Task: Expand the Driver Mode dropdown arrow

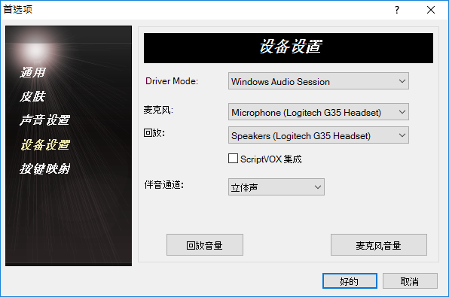Action: tap(402, 81)
